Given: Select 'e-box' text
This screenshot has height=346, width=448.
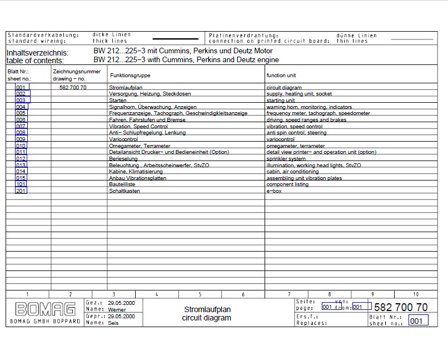Looking at the screenshot, I should click(x=274, y=190).
